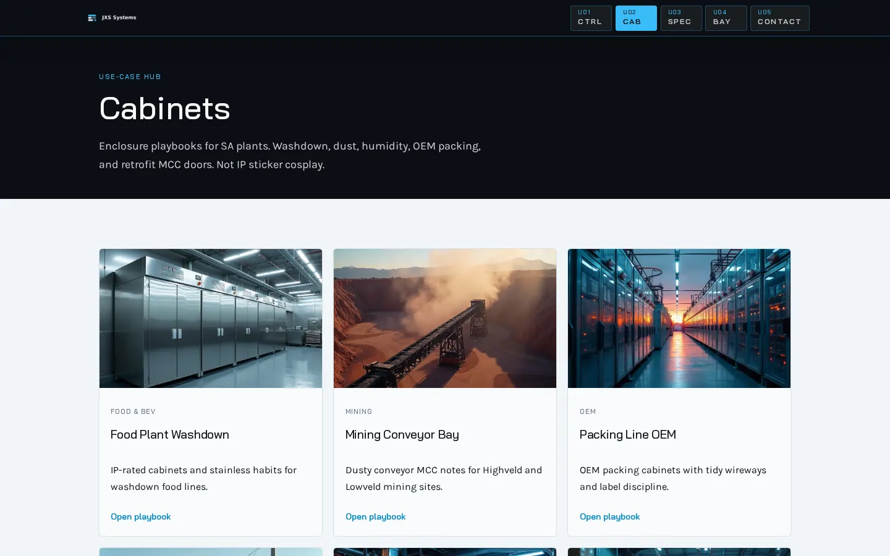Open the U05 CONTACT tab

click(780, 18)
